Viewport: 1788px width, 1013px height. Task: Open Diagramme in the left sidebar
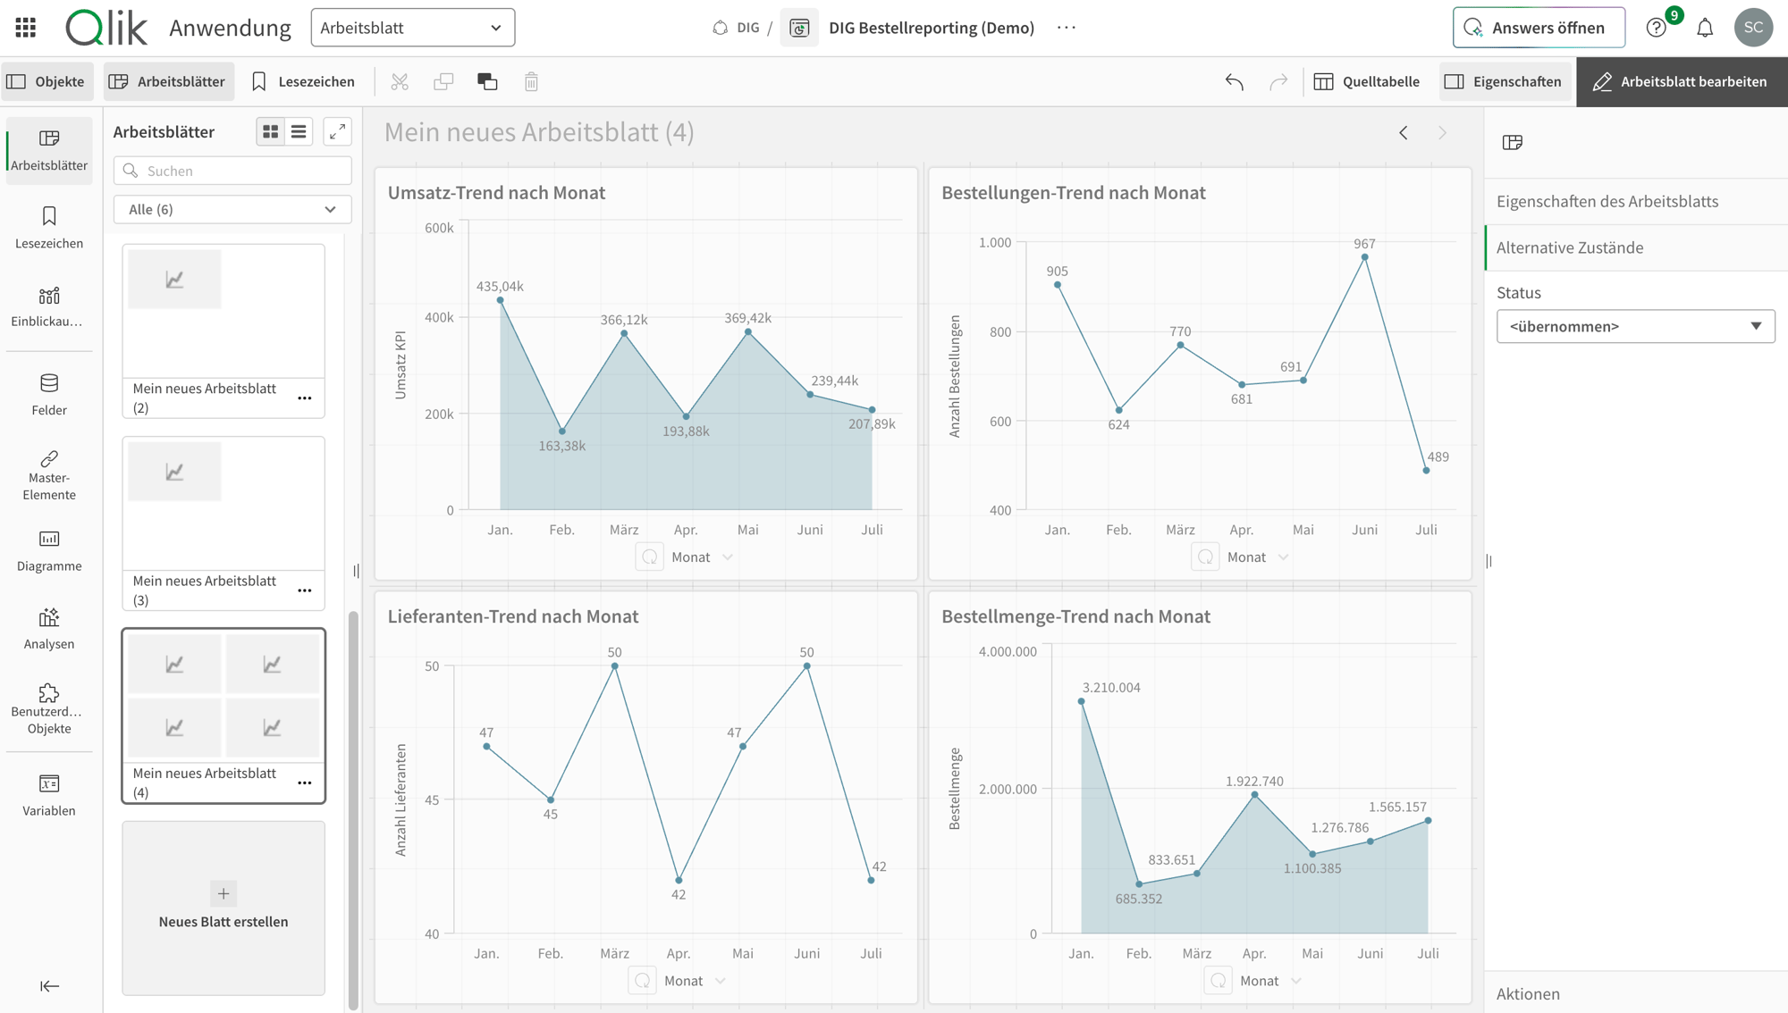click(x=49, y=549)
